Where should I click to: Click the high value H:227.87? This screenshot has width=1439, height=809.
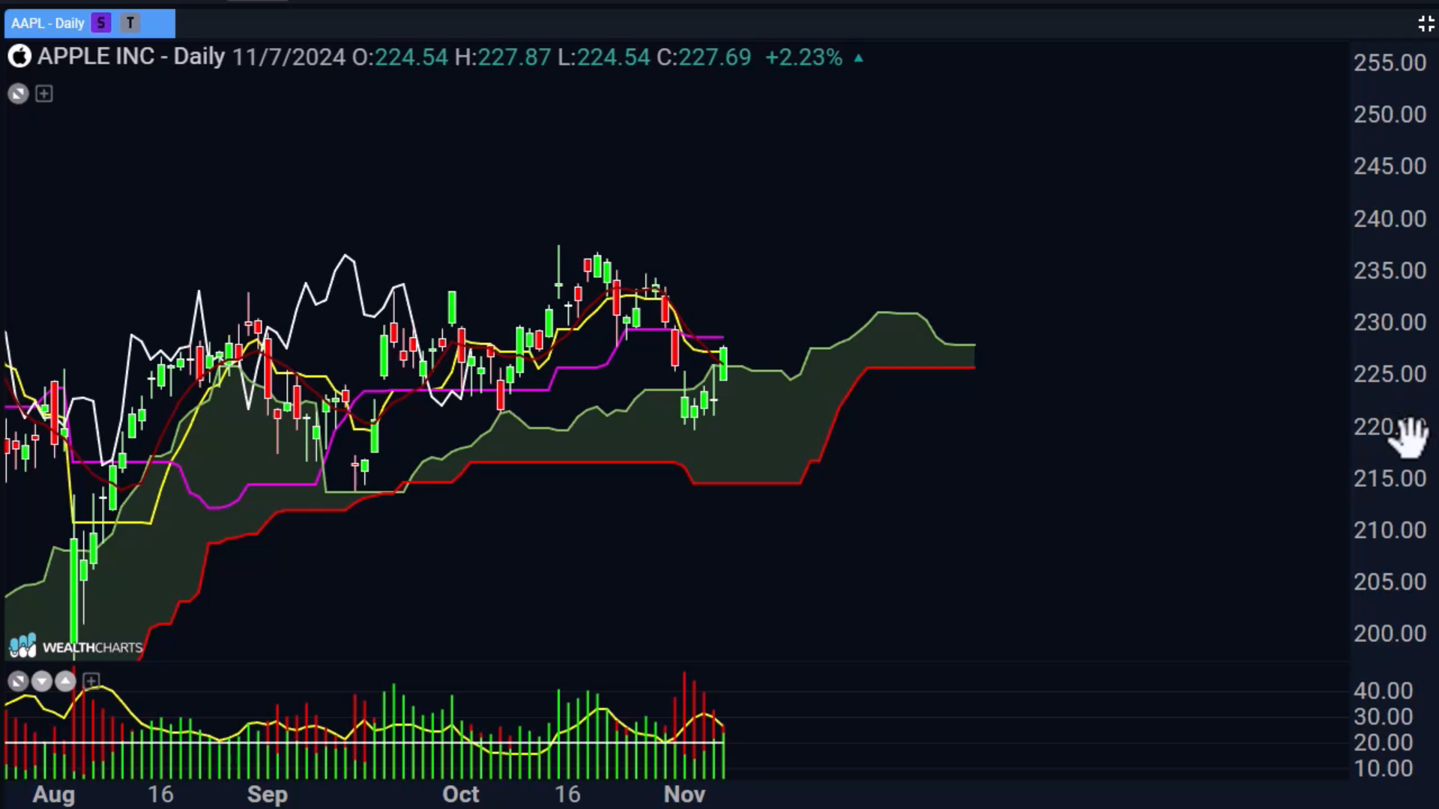(502, 58)
